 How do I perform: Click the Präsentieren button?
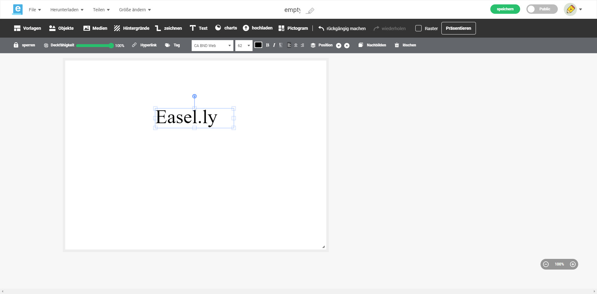(458, 28)
